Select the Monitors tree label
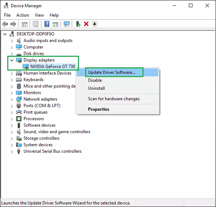 32,93
